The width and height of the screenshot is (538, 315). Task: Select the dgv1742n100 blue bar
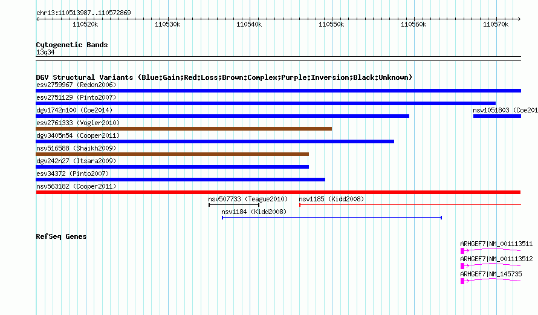[x=222, y=116]
